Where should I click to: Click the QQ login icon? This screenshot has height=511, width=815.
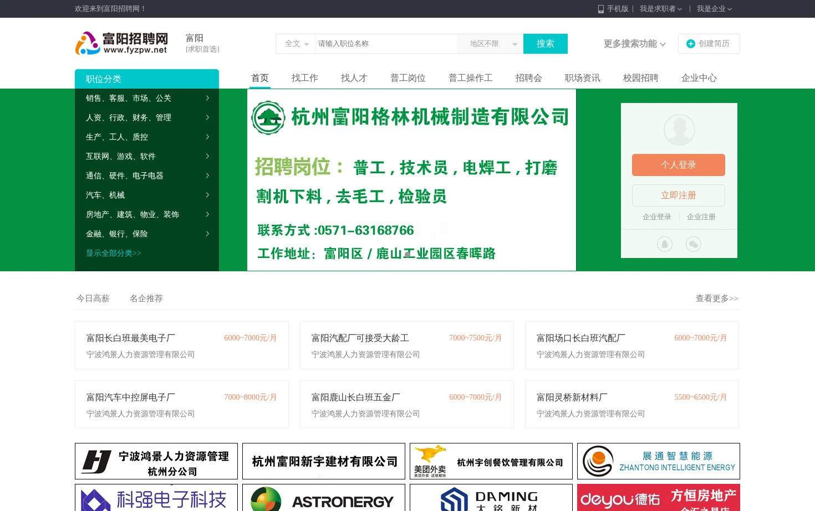click(665, 244)
